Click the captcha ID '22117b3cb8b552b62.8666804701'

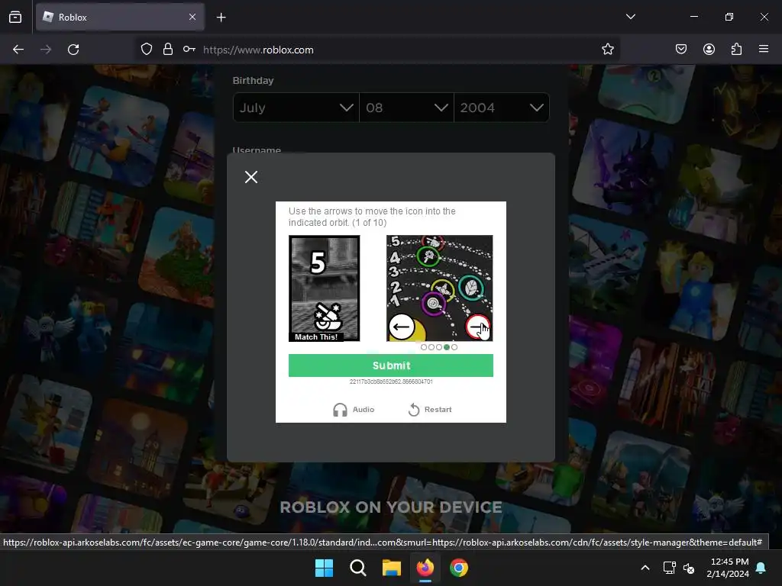[x=391, y=382]
